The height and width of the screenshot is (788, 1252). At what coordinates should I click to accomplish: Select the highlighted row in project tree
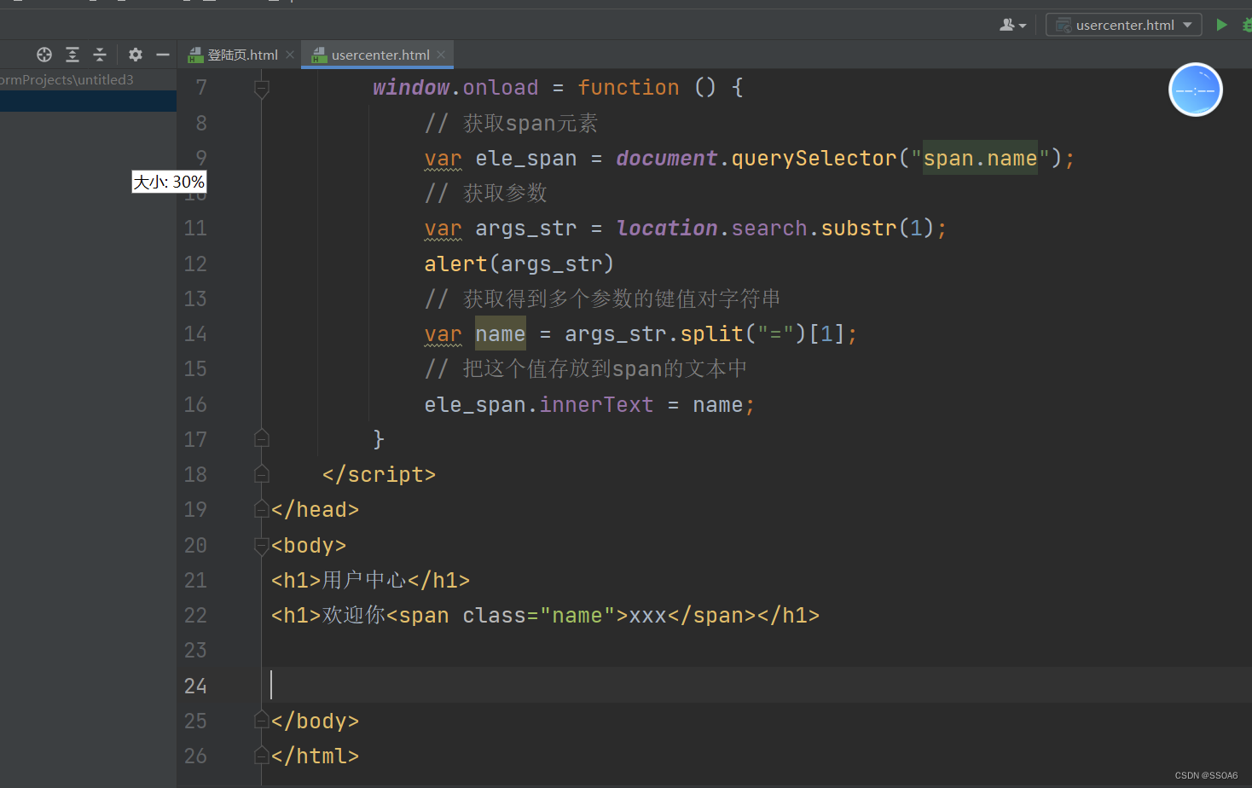tap(88, 101)
